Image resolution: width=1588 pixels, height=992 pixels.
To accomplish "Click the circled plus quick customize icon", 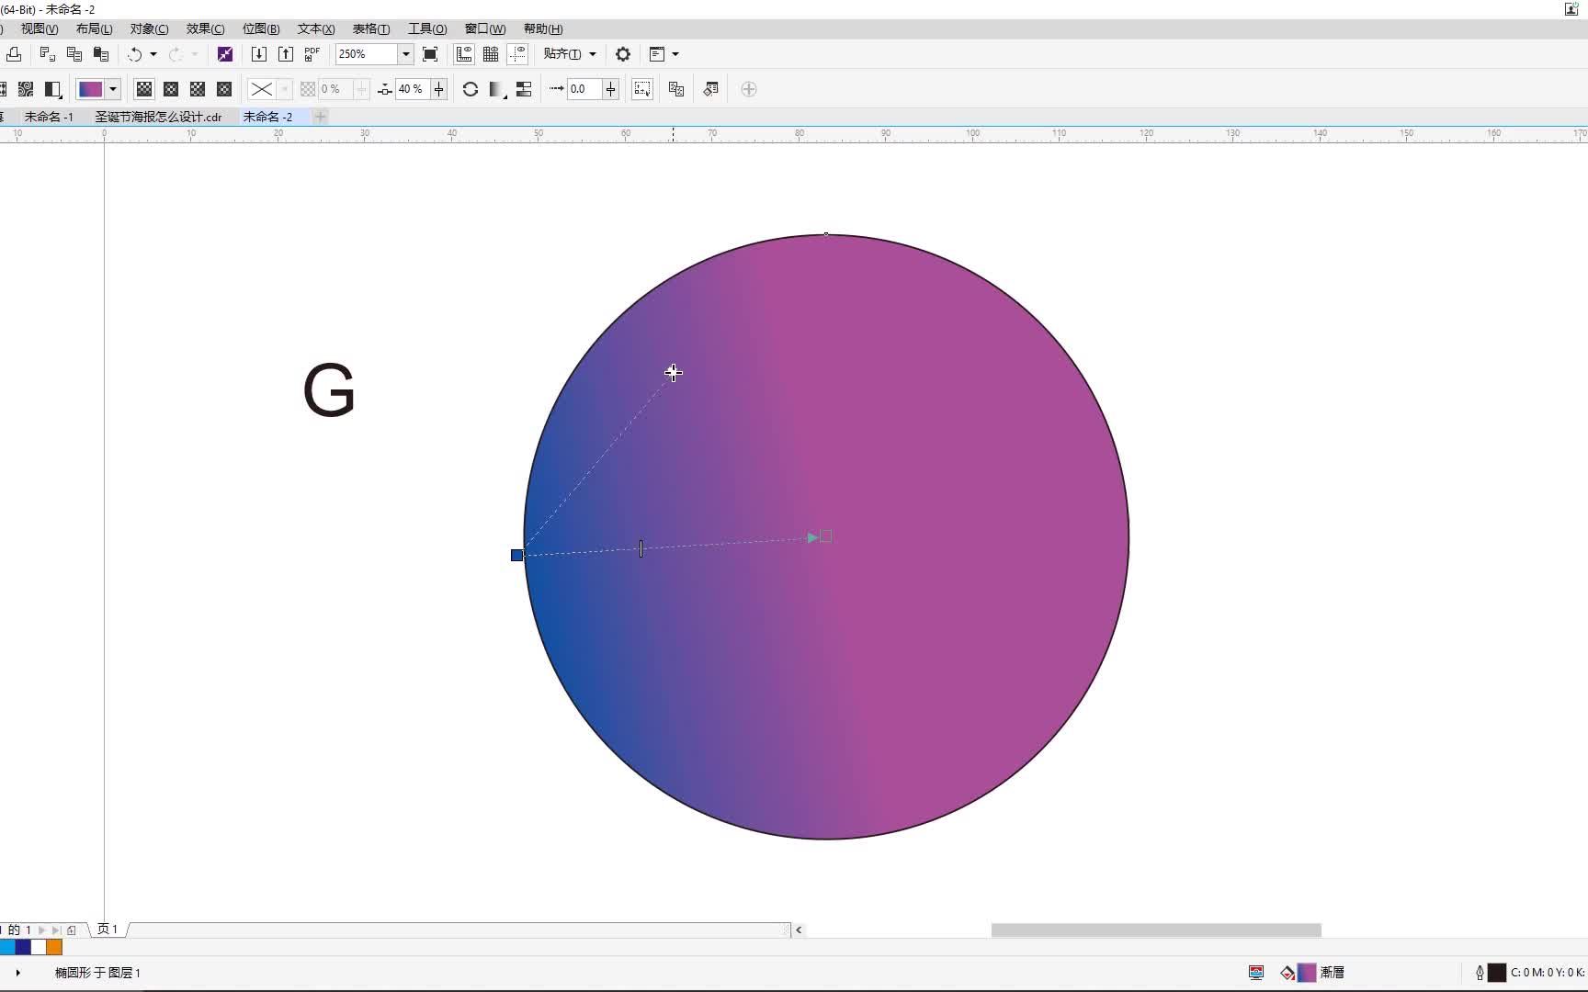I will pyautogui.click(x=749, y=89).
